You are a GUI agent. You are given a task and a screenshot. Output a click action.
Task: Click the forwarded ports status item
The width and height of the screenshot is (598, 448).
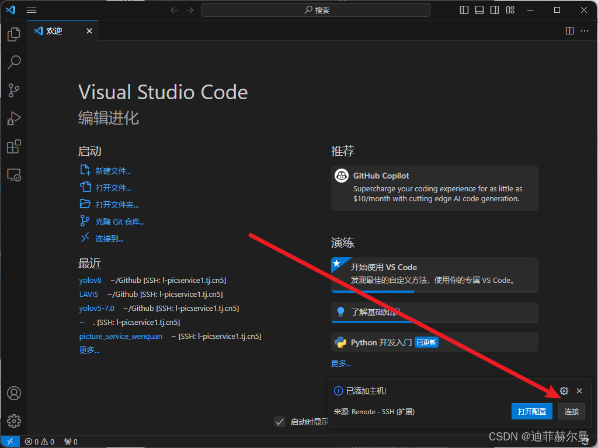71,442
